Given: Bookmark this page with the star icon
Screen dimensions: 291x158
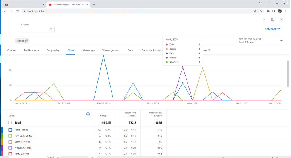Looking at the screenshot, I should [x=261, y=11].
